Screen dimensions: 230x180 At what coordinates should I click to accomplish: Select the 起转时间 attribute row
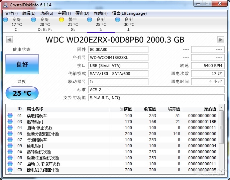pos(112,122)
